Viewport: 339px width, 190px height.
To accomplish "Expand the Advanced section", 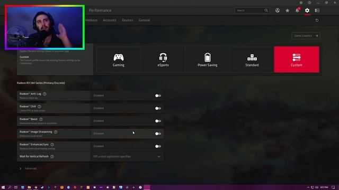I will click(28, 168).
